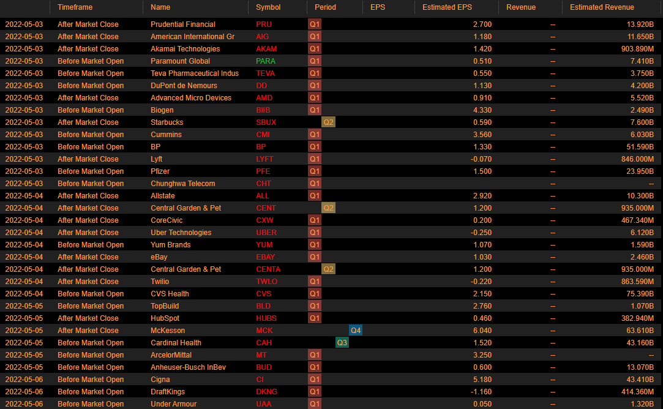Click HubSpot's estimated revenue value 382.940M
This screenshot has height=409, width=663.
(632, 318)
